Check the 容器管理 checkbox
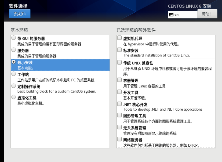The height and width of the screenshot is (162, 222). click(x=119, y=80)
